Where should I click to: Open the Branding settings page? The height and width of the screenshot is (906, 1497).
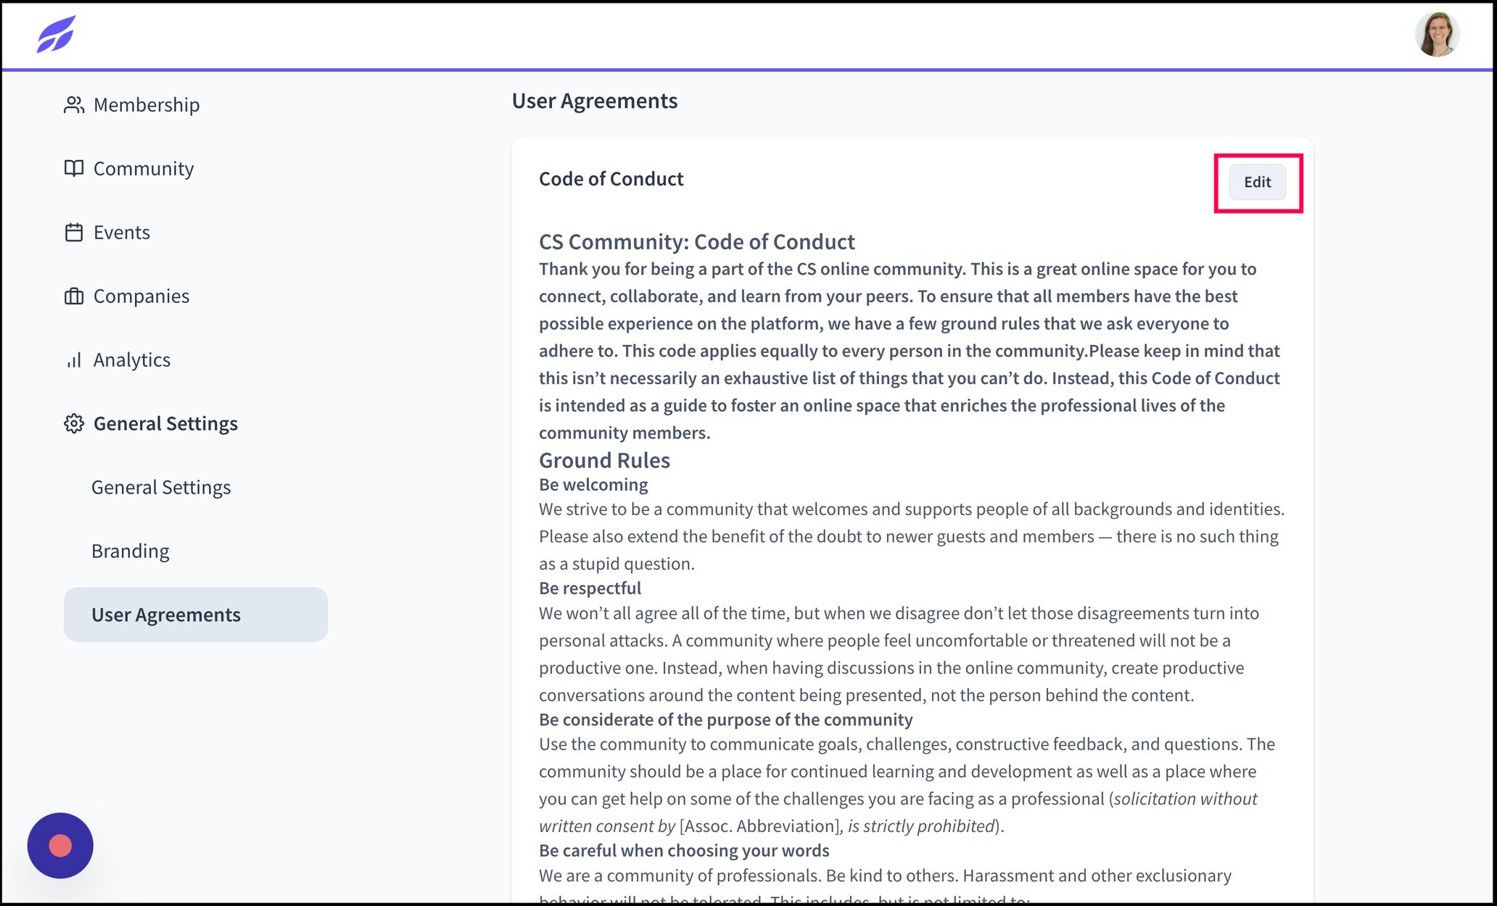click(x=131, y=550)
